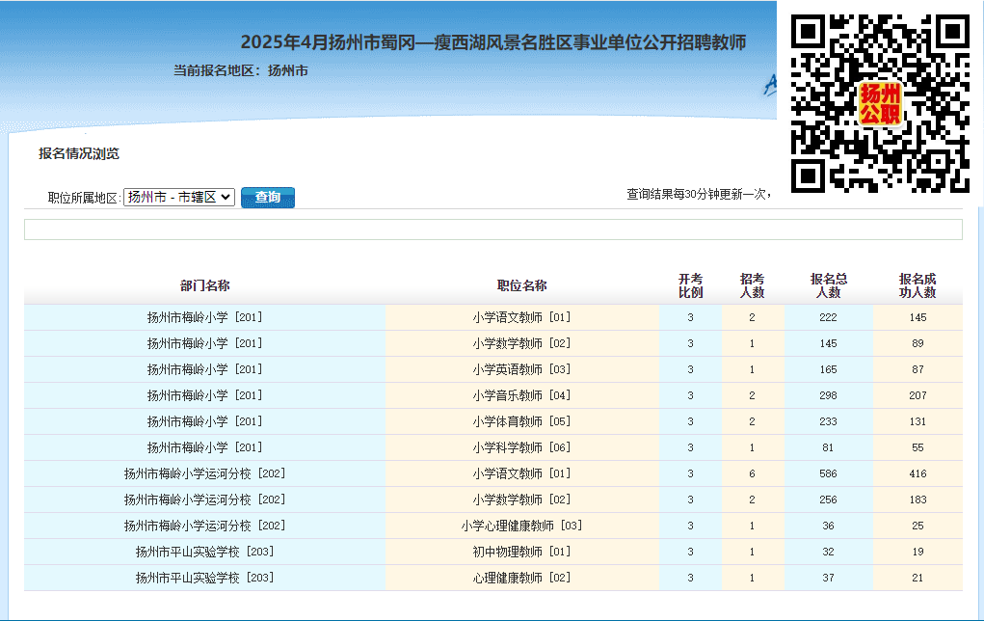Select the 小学体育教师 [05] position cell

click(x=521, y=421)
